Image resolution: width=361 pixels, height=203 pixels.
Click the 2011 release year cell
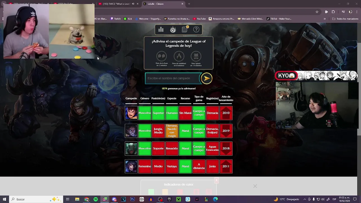[x=226, y=166]
